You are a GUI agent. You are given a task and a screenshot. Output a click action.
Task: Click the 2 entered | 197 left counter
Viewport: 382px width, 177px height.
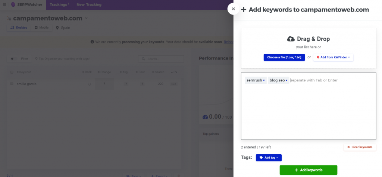point(256,147)
